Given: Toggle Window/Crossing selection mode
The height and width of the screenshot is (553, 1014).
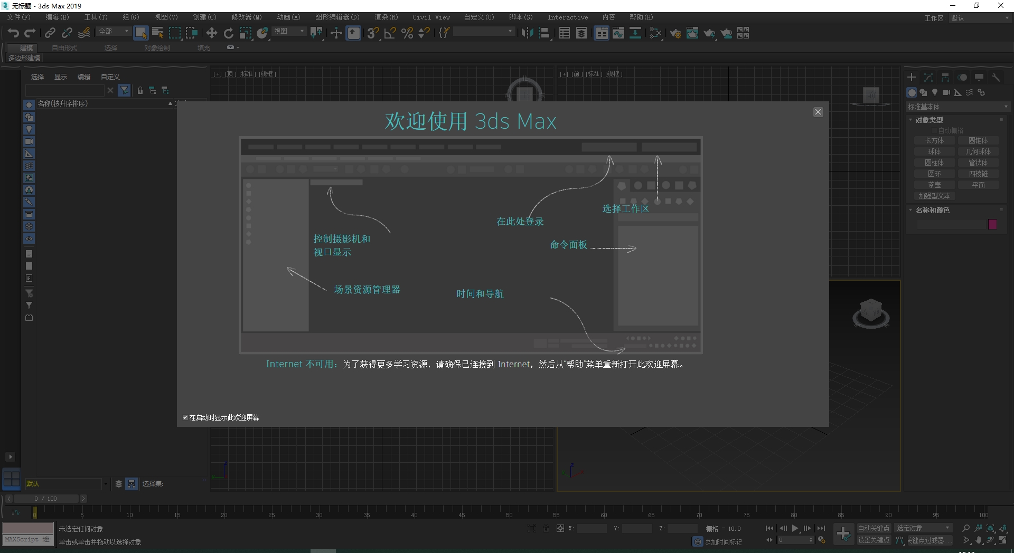Looking at the screenshot, I should [x=191, y=33].
